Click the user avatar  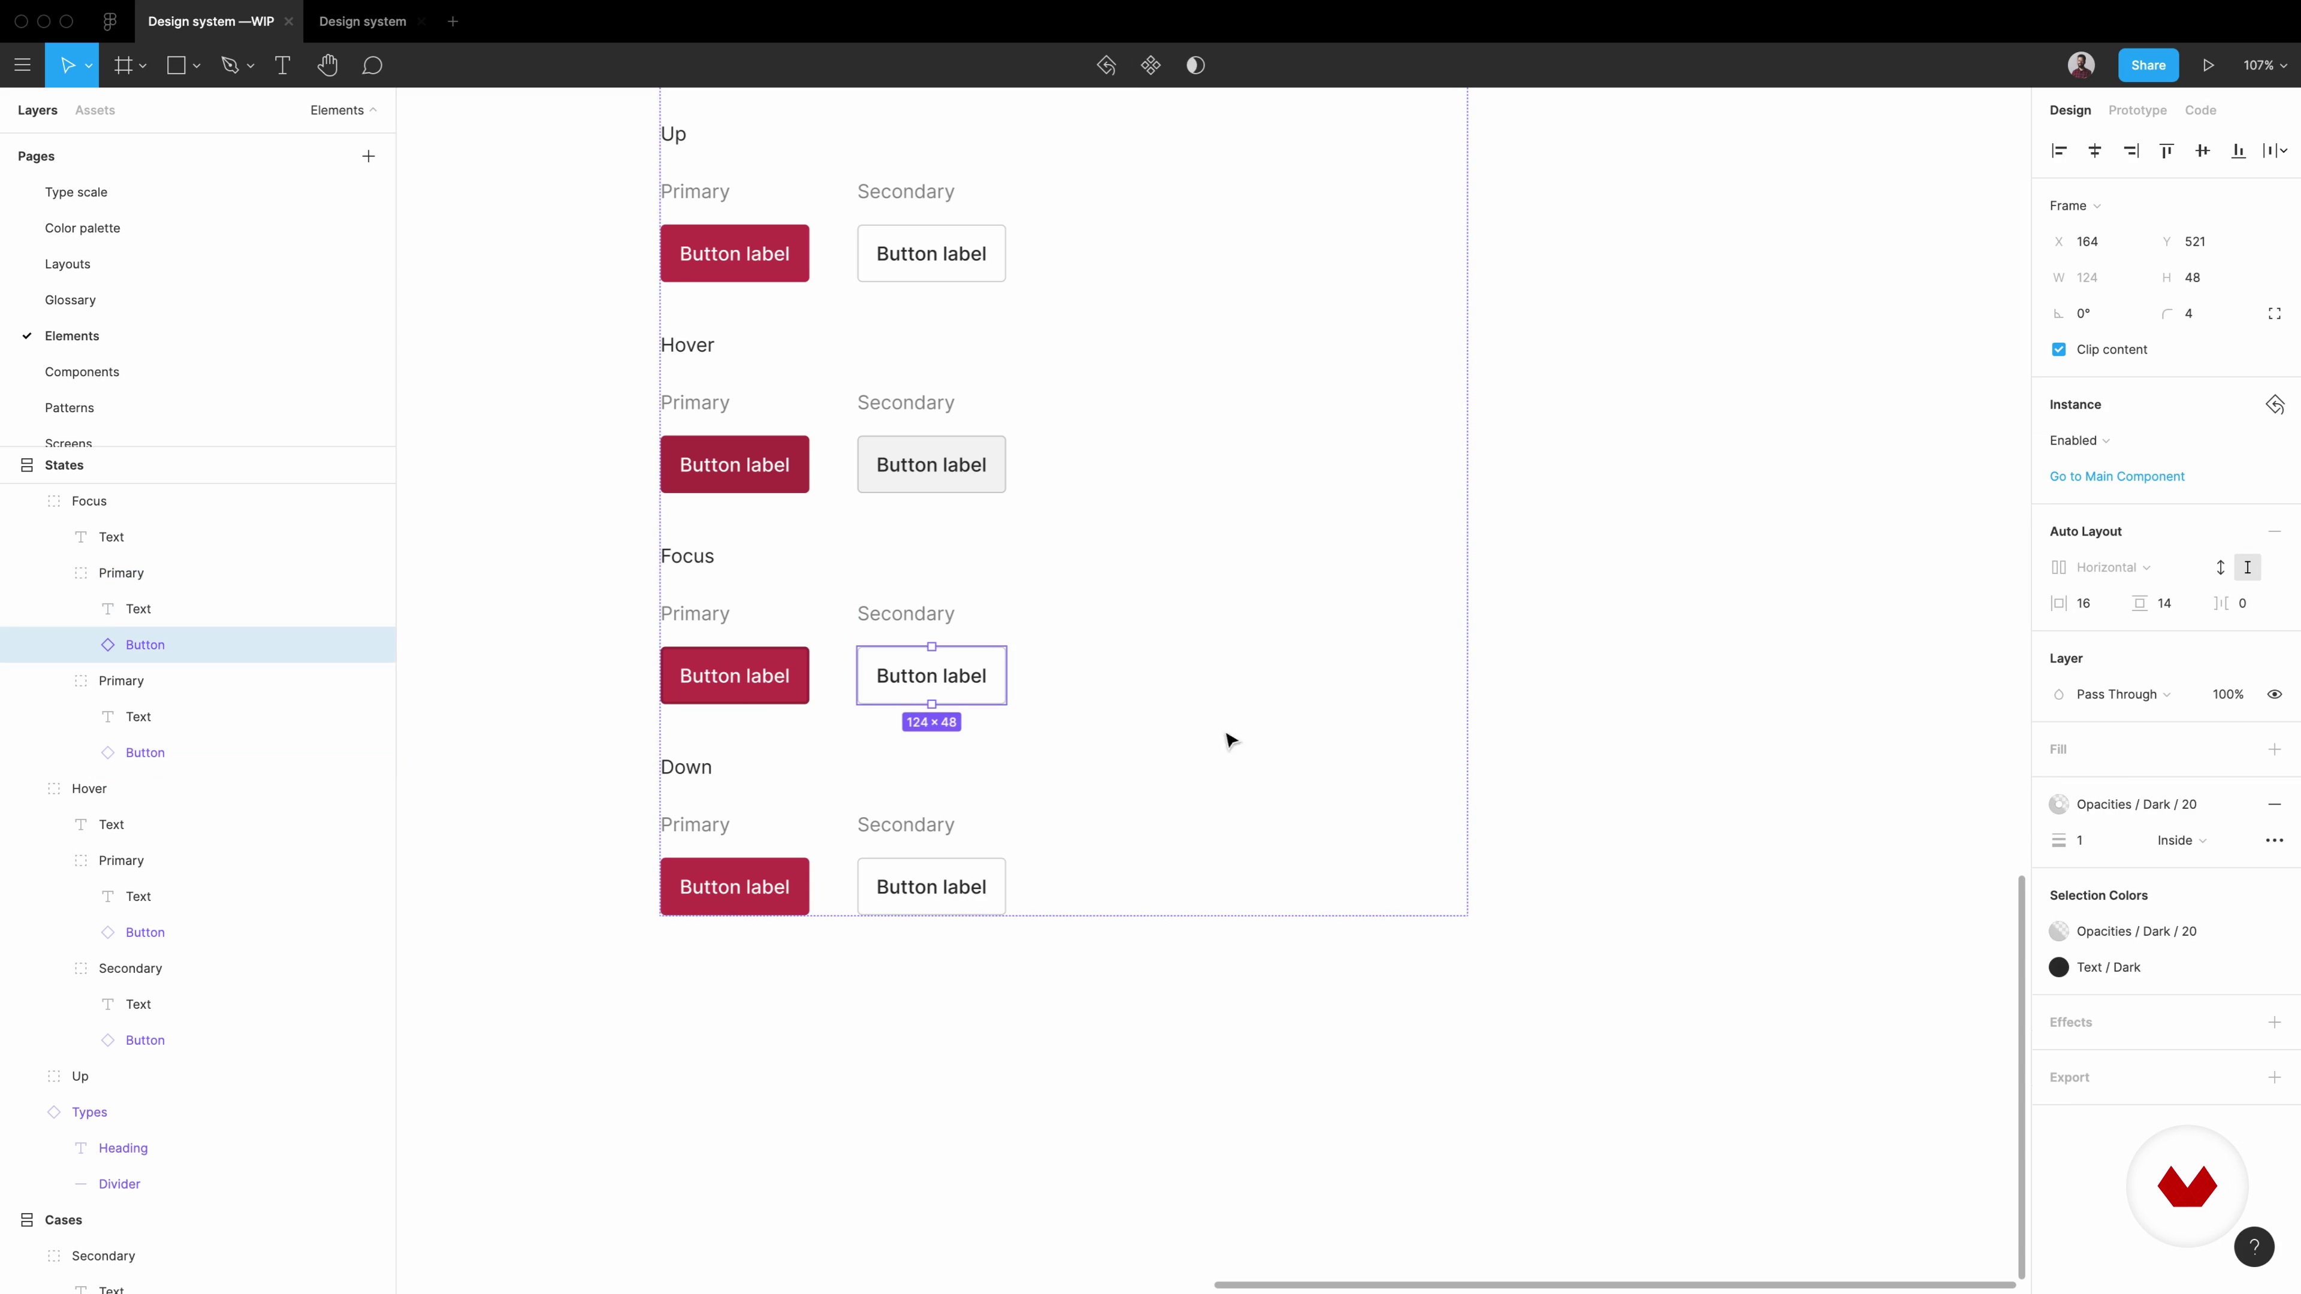2081,65
